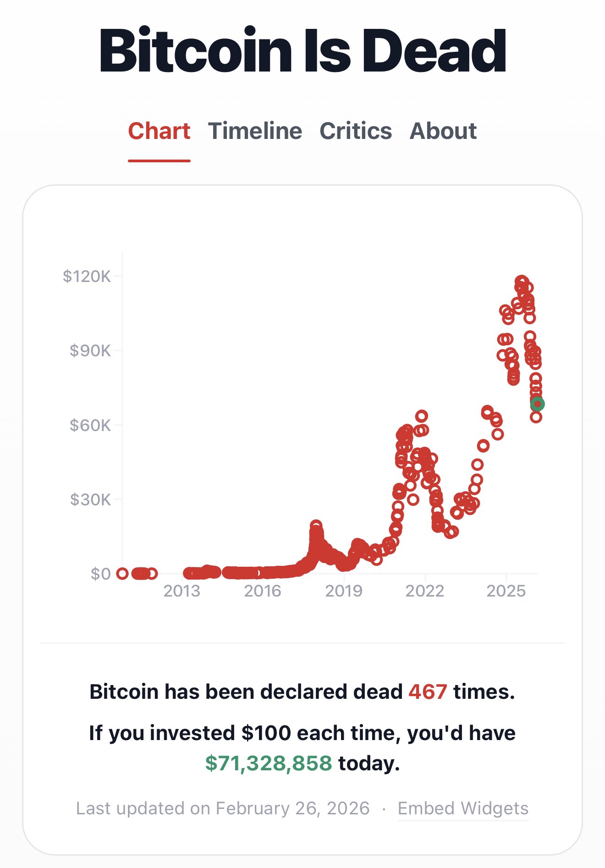Click the Embed Widgets link

click(x=463, y=808)
